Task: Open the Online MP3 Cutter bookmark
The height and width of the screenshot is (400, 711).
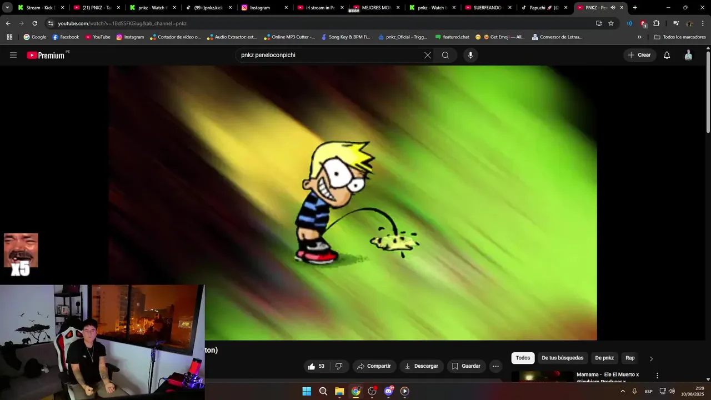Action: point(289,37)
